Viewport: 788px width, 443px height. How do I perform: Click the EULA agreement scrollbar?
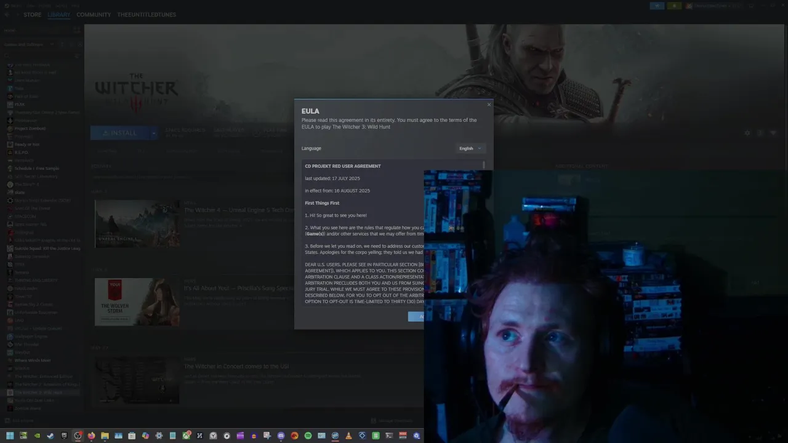484,165
